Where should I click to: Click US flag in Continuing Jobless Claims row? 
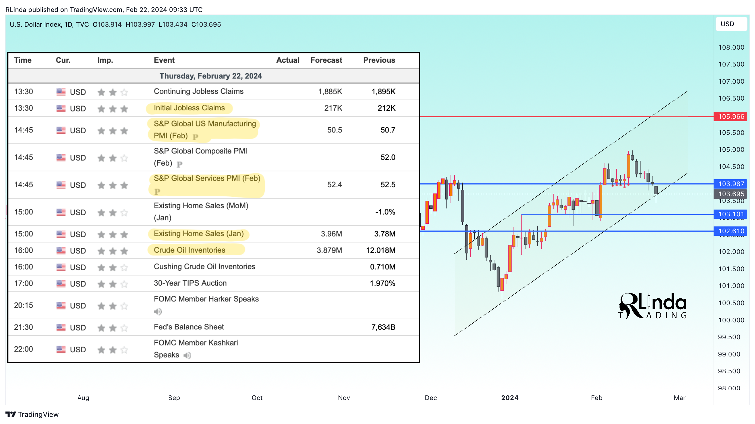(x=61, y=92)
